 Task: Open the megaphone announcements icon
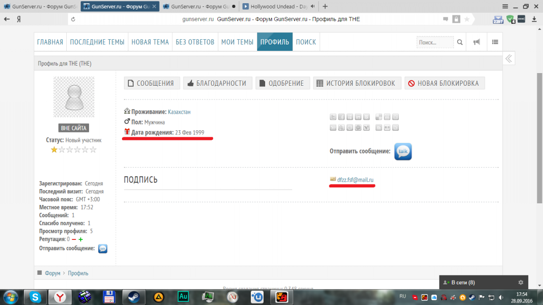[477, 42]
